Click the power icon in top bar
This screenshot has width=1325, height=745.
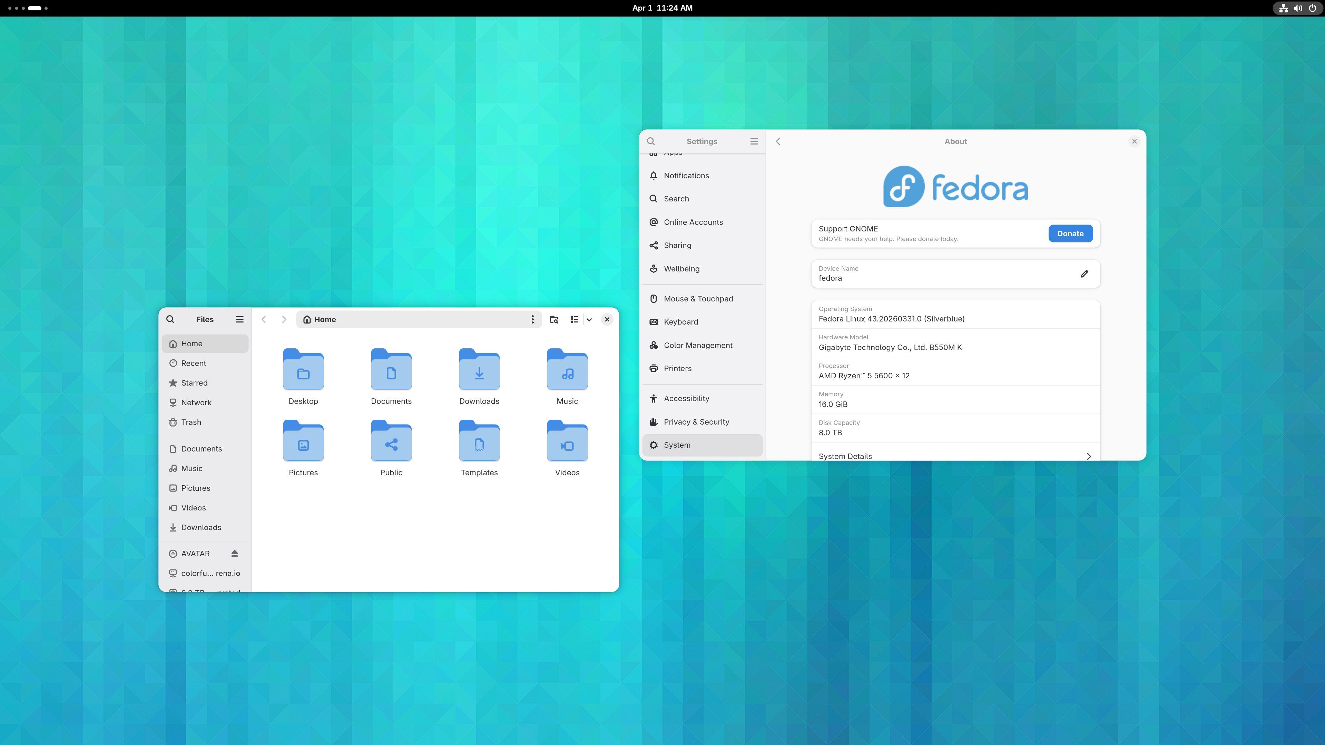click(1312, 8)
